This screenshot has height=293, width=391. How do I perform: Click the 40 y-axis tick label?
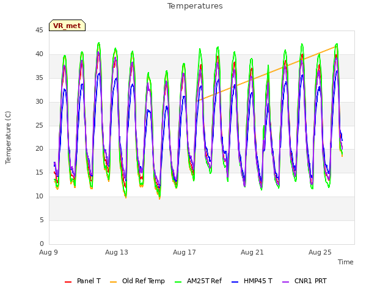[39, 54]
